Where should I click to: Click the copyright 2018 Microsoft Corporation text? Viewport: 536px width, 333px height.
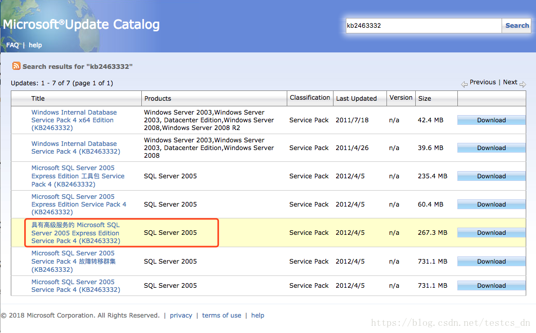(80, 315)
